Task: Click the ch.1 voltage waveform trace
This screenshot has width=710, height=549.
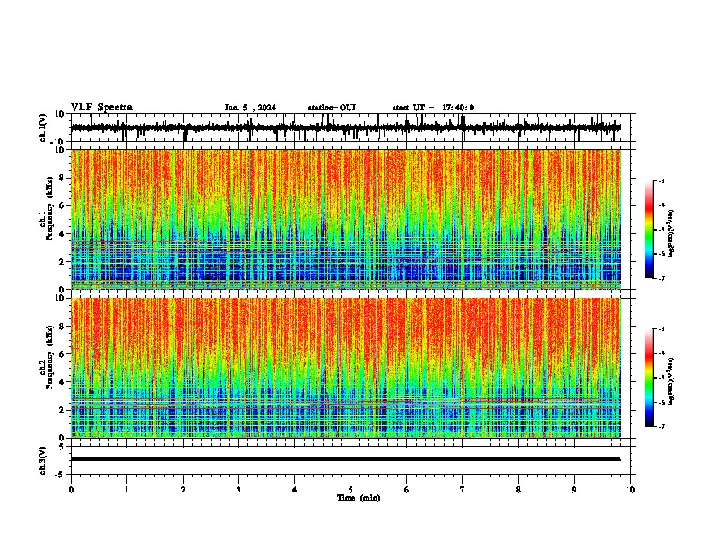Action: click(x=346, y=127)
